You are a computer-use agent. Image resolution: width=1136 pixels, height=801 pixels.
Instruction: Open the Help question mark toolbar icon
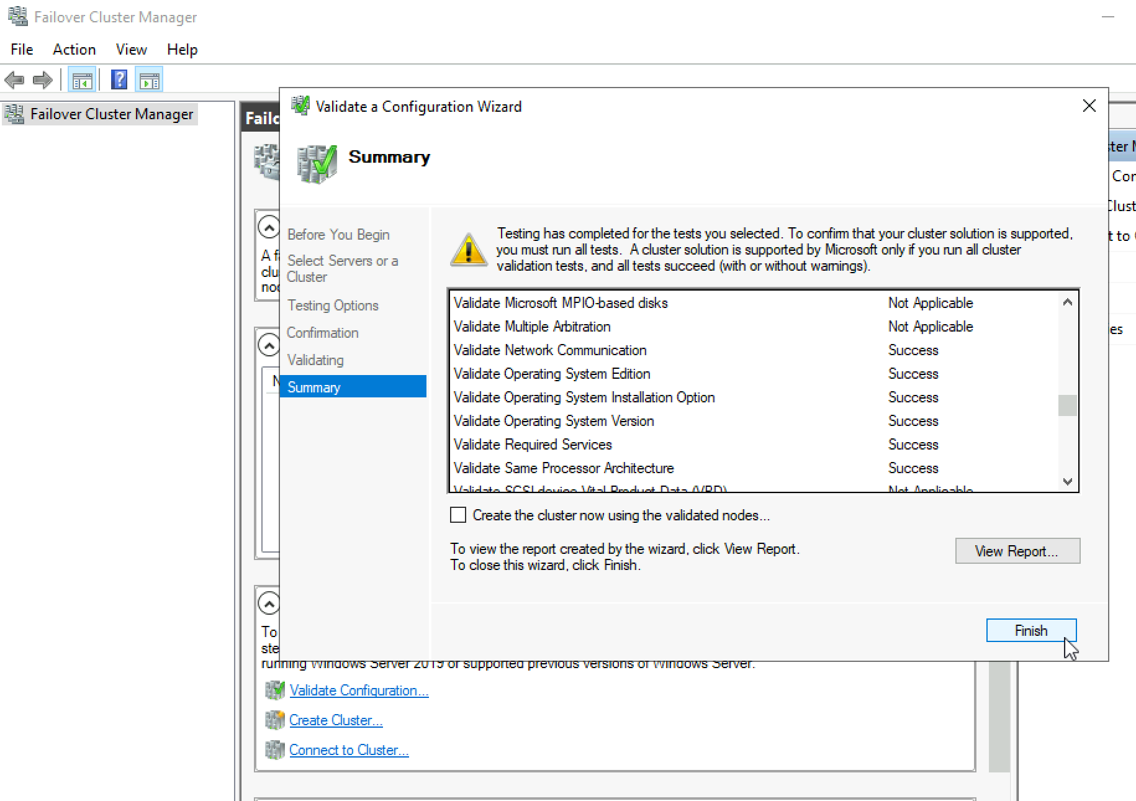click(119, 80)
